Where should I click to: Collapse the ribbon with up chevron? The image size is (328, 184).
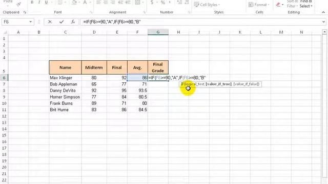(323, 12)
